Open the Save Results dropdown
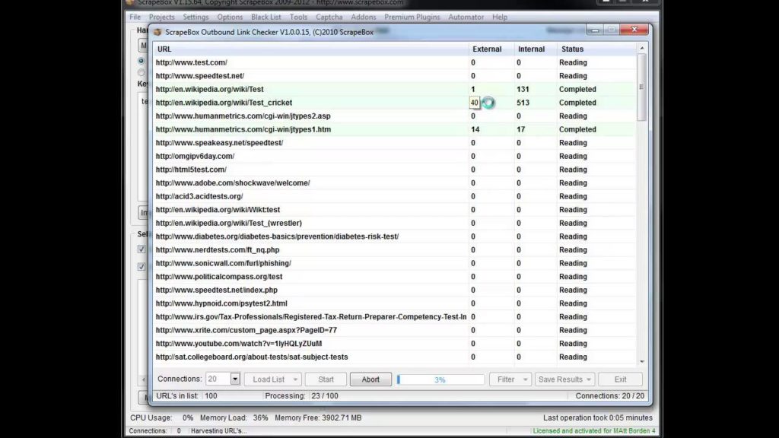 coord(565,379)
